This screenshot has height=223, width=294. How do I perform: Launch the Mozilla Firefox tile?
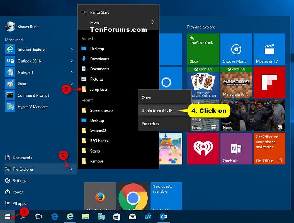pyautogui.click(x=100, y=196)
